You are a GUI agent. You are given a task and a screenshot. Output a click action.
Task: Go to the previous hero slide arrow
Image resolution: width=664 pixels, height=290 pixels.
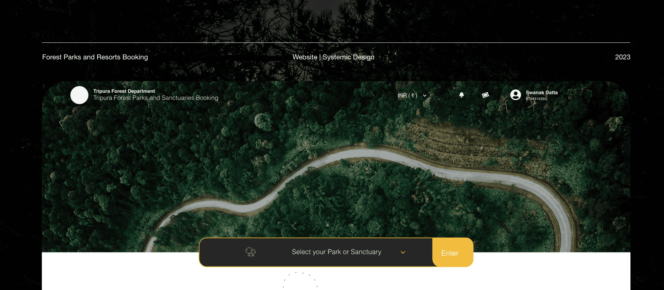(x=294, y=226)
